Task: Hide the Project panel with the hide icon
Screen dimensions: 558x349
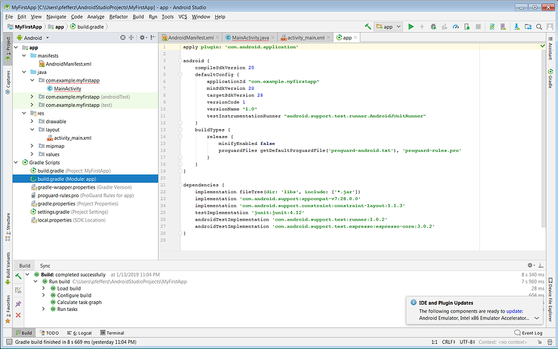Action: (153, 38)
